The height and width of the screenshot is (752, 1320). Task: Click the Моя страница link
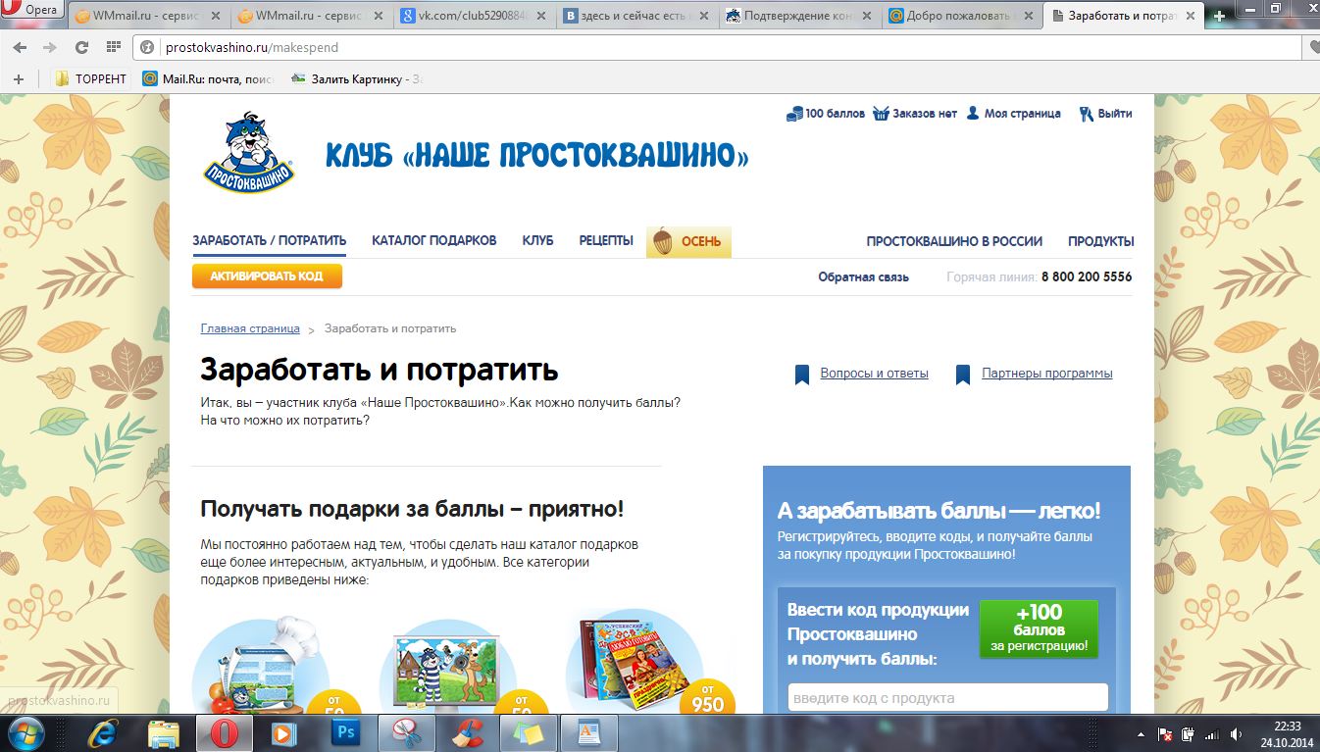(x=1023, y=114)
